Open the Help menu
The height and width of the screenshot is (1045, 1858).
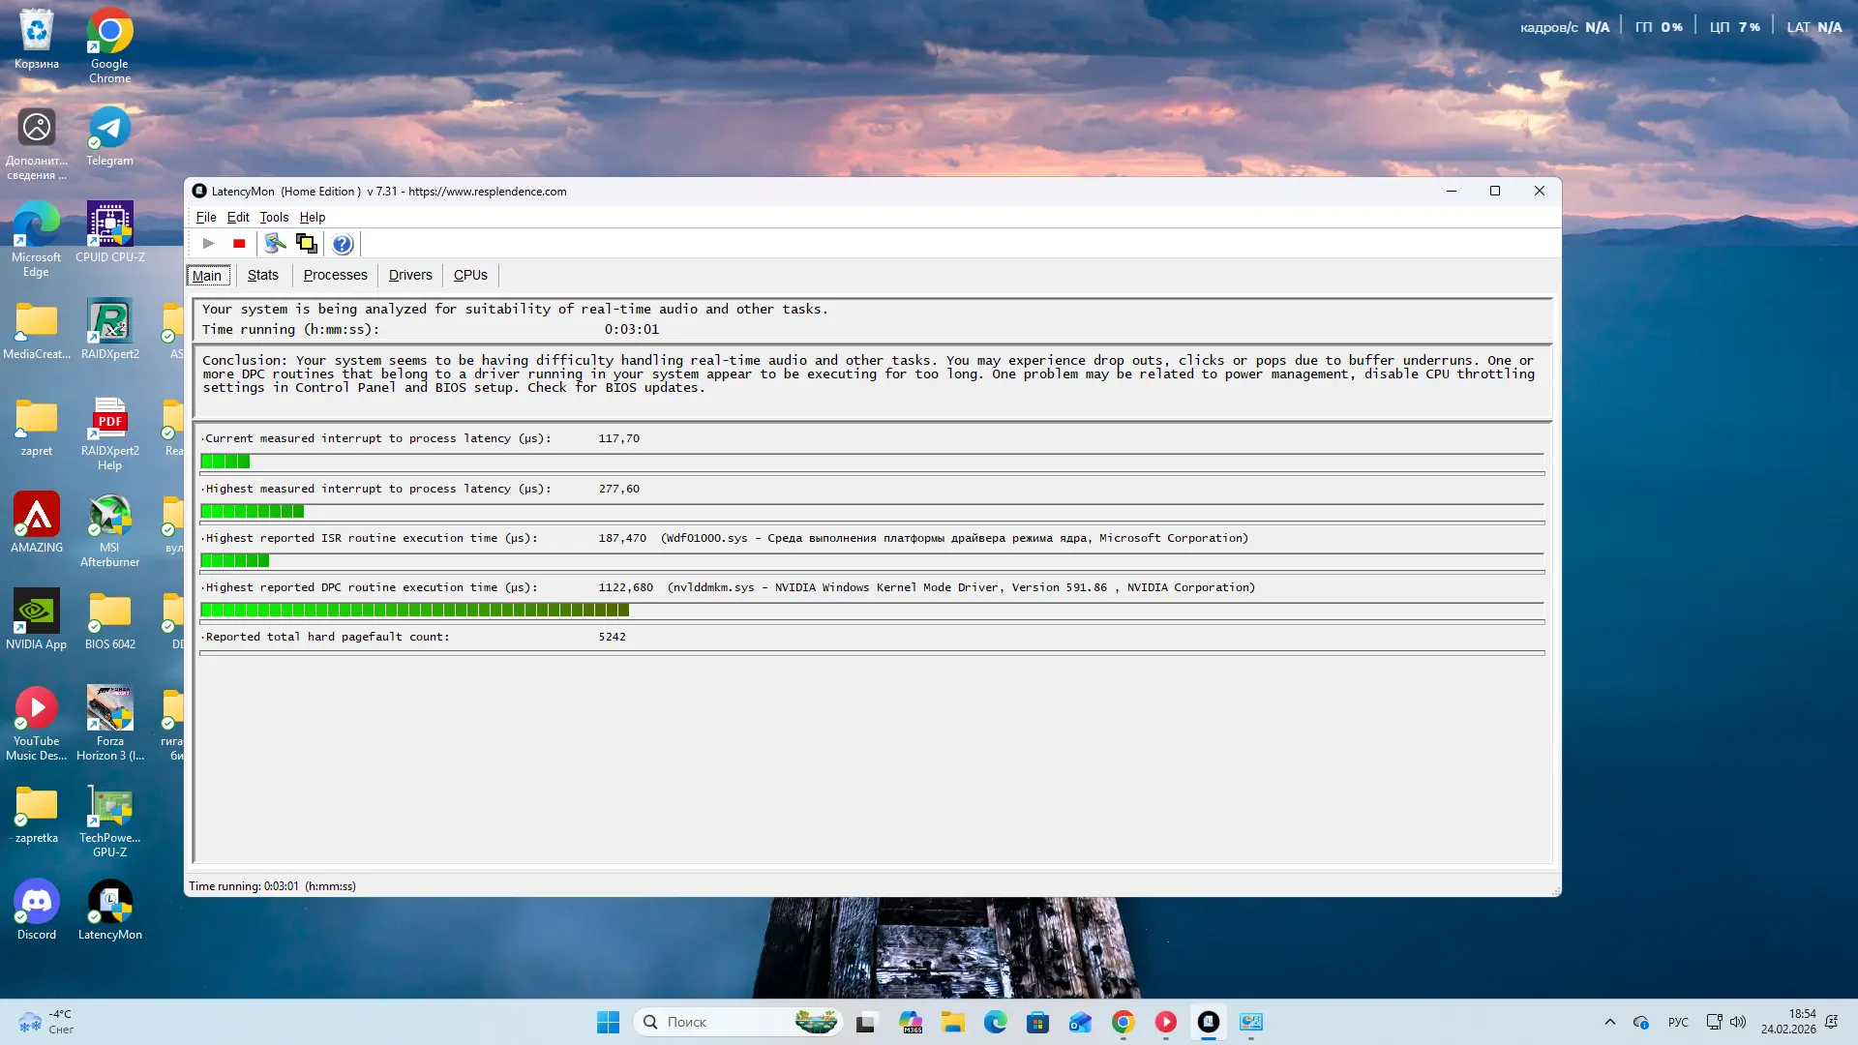click(x=312, y=217)
